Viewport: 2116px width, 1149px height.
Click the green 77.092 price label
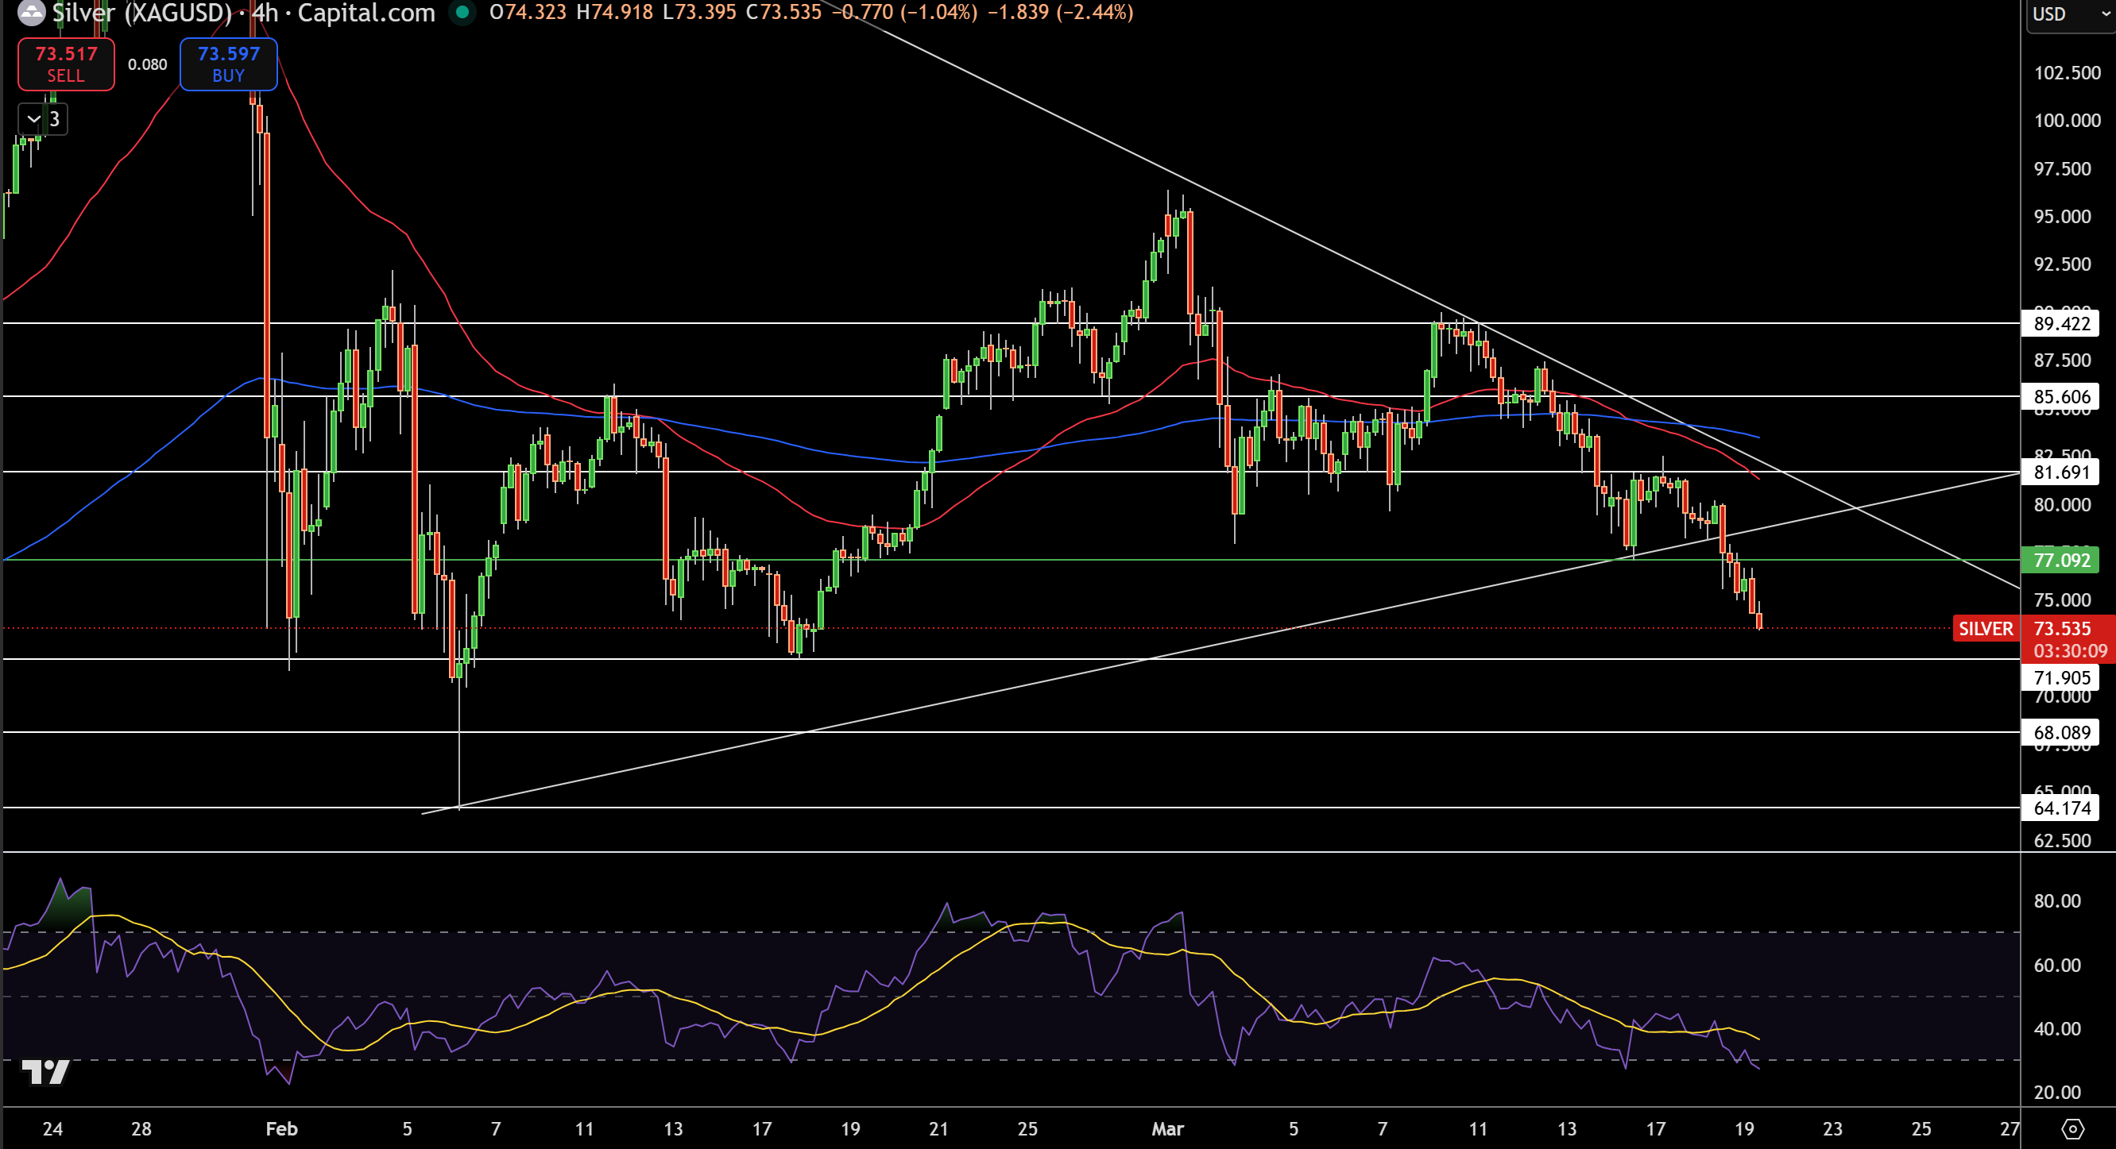[x=2060, y=561]
